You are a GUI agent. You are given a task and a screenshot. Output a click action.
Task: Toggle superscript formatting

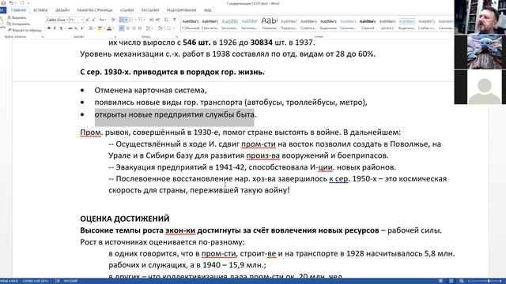click(x=82, y=28)
